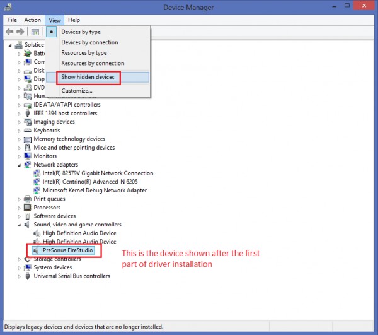Click the Software devices icon
The image size is (378, 335).
(28, 216)
